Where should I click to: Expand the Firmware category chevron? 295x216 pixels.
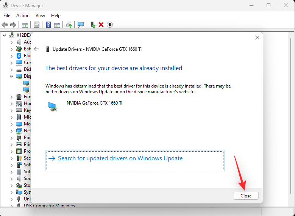(x=11, y=97)
